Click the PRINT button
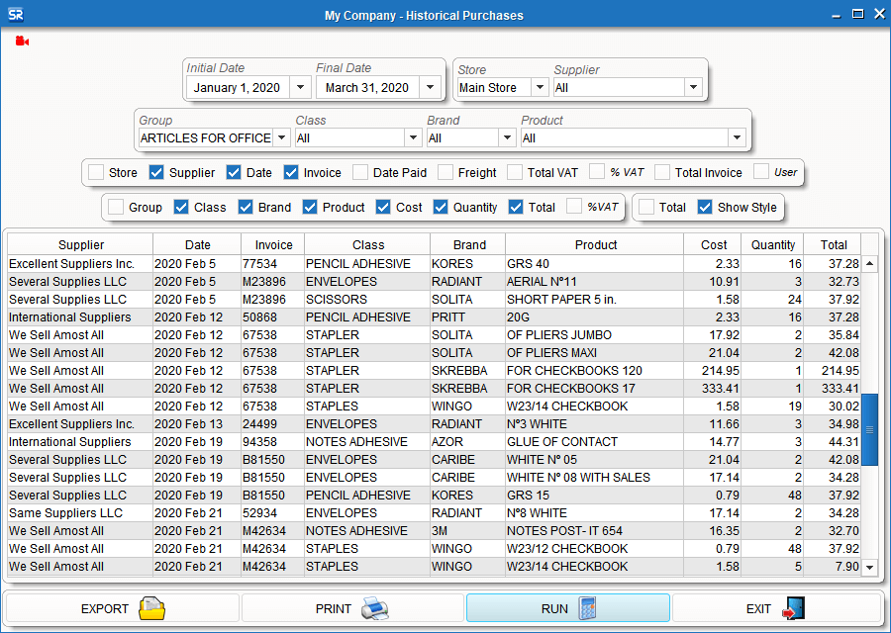The width and height of the screenshot is (891, 633). pyautogui.click(x=352, y=608)
